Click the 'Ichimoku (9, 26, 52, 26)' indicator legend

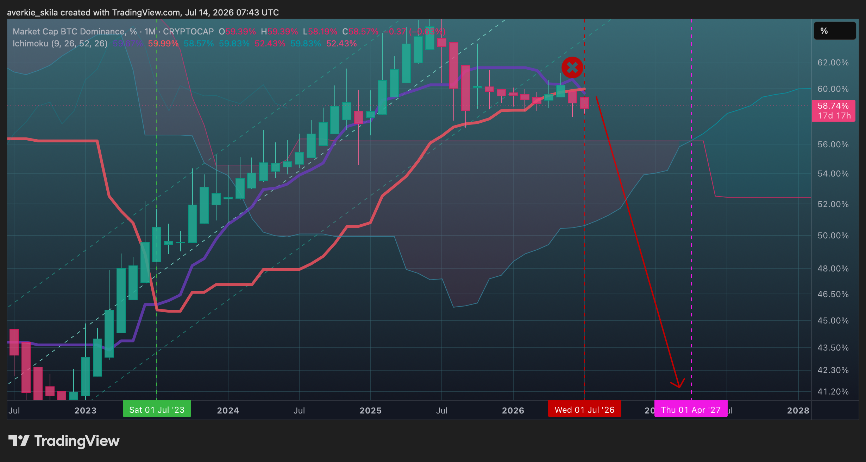(x=60, y=44)
